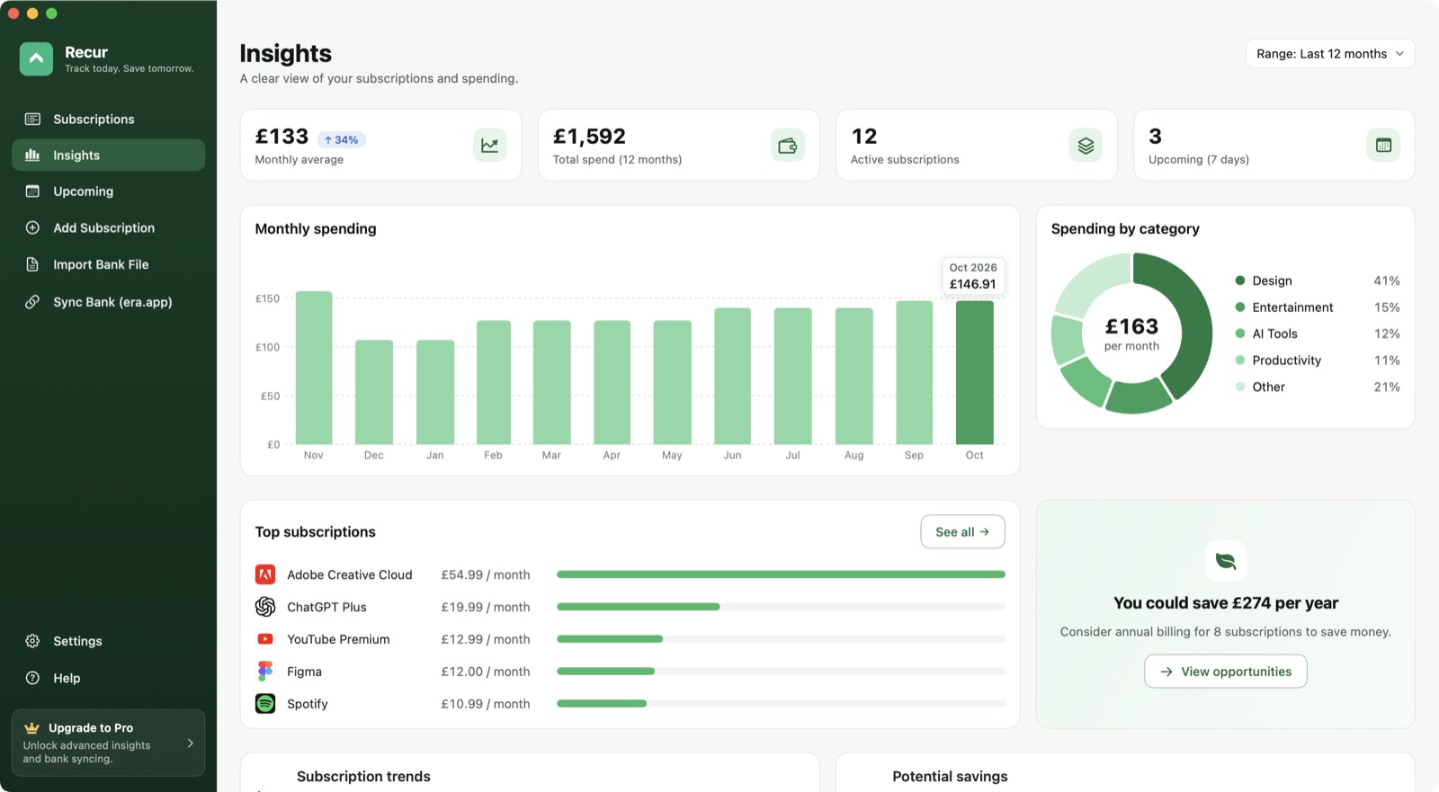Click the Monthly average chart icon

pos(489,145)
